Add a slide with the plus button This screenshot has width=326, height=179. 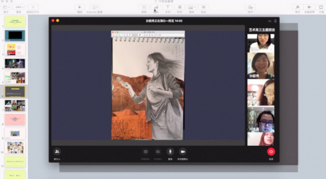(x=33, y=7)
